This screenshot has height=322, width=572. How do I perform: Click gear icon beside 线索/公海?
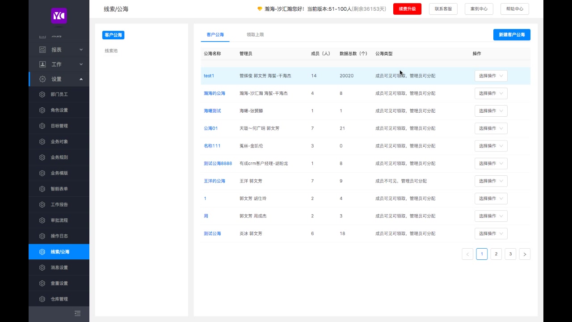(x=42, y=252)
